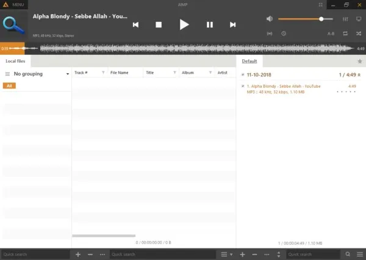Switch to the Default playlist tab
The width and height of the screenshot is (366, 260).
point(249,61)
